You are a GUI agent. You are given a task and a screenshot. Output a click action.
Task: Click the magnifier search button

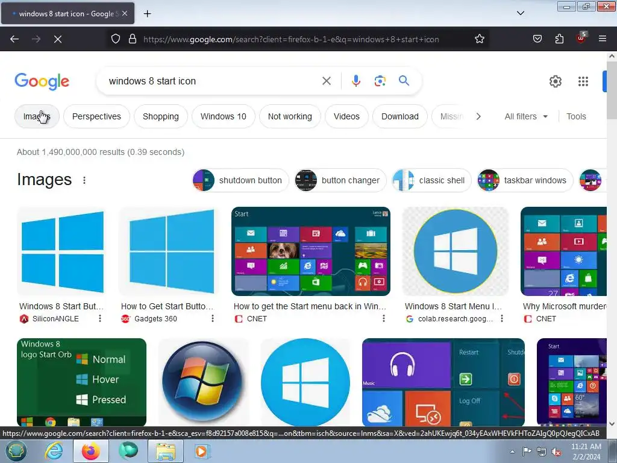click(404, 81)
